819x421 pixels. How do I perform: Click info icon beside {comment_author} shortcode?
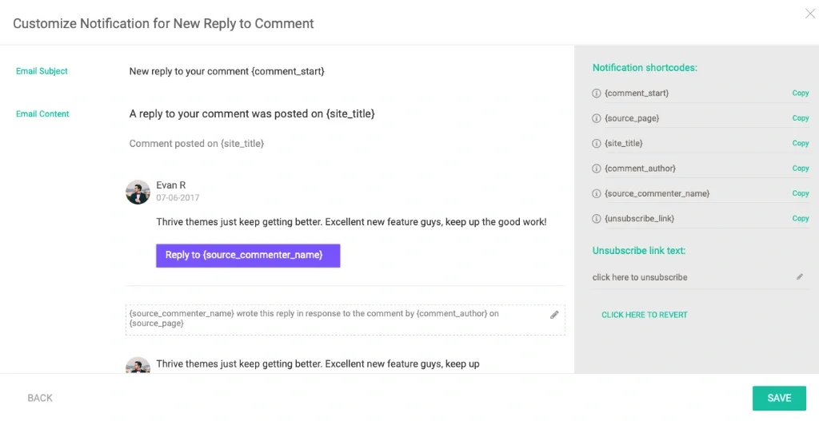[x=596, y=169]
